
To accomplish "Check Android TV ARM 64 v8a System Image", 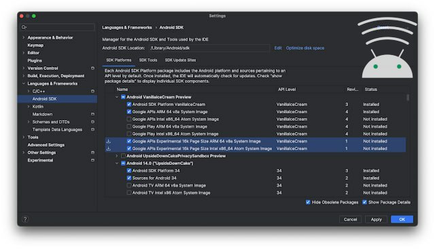I will click(129, 186).
